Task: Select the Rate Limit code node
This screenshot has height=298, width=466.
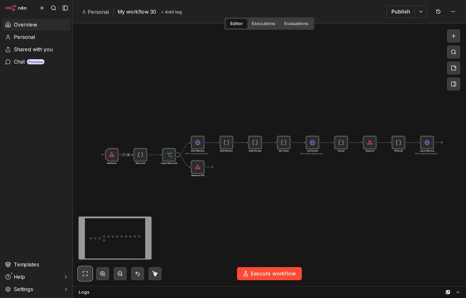Action: (140, 155)
